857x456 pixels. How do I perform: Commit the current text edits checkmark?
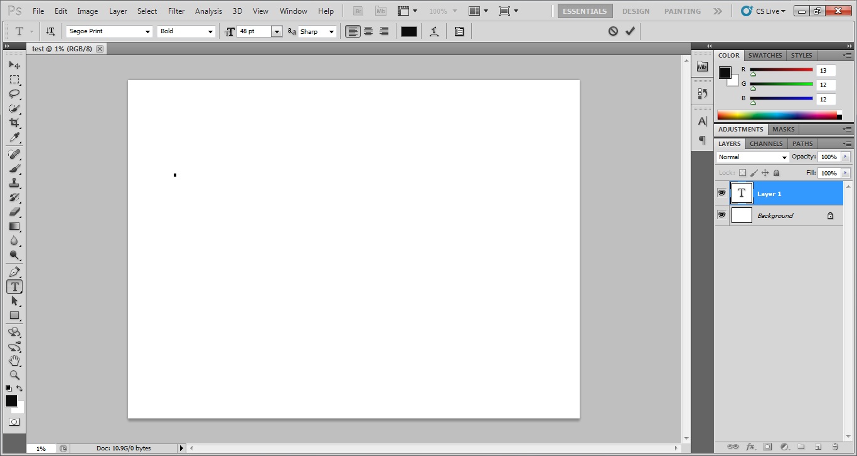[630, 31]
